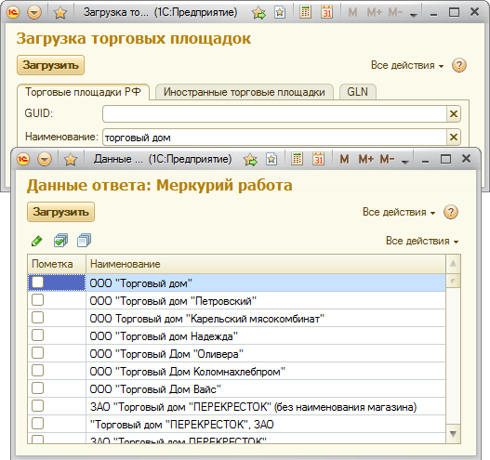Open help icon in Загрузка торговых площадок window

point(458,65)
